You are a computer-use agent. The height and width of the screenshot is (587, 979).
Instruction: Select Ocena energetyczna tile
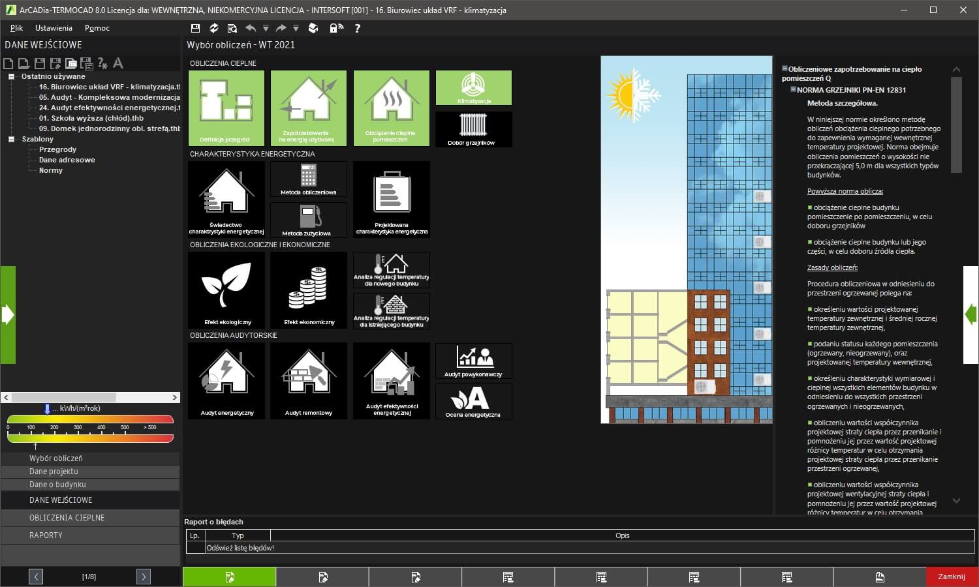474,401
